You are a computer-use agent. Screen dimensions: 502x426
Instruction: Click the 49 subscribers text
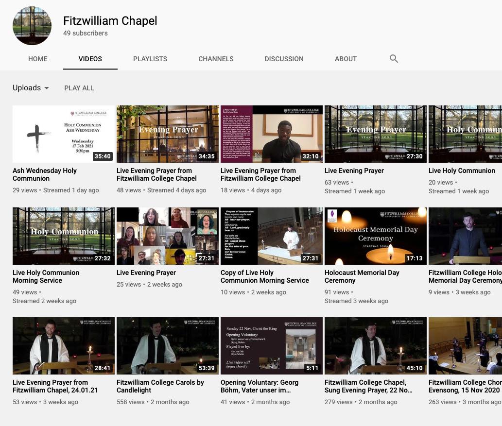tap(85, 33)
